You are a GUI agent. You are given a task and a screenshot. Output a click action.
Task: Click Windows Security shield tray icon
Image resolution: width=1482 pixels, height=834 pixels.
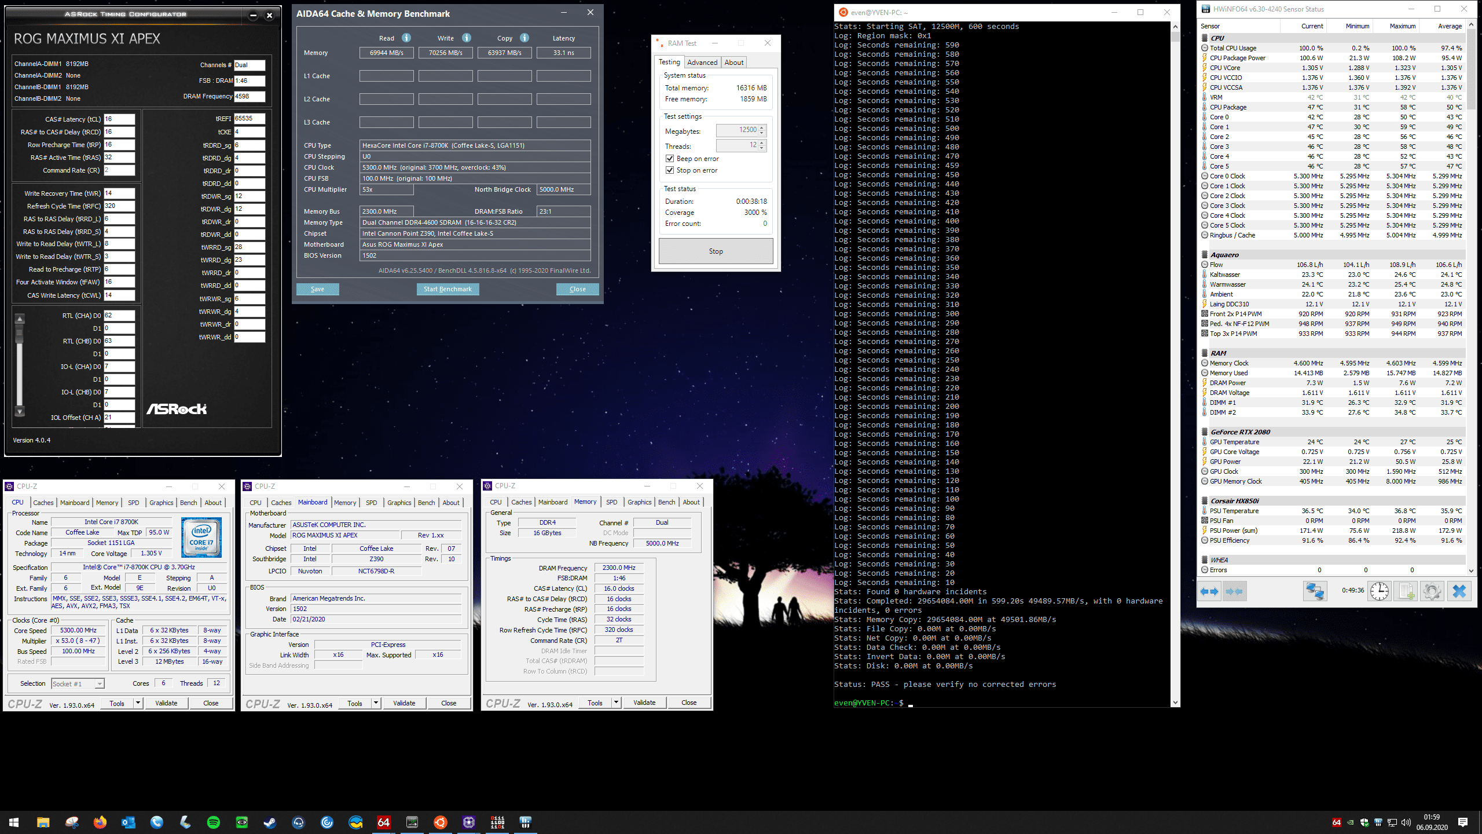[1364, 822]
